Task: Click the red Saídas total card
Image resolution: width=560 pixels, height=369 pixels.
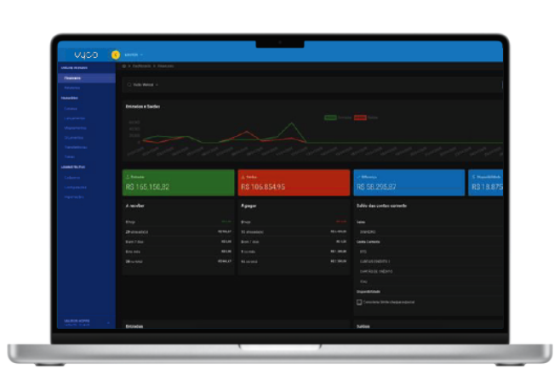Action: 294,183
